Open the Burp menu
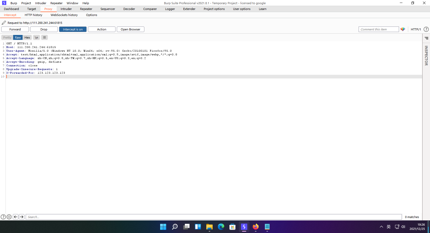Screen dimensions: 430x233 pyautogui.click(x=14, y=3)
